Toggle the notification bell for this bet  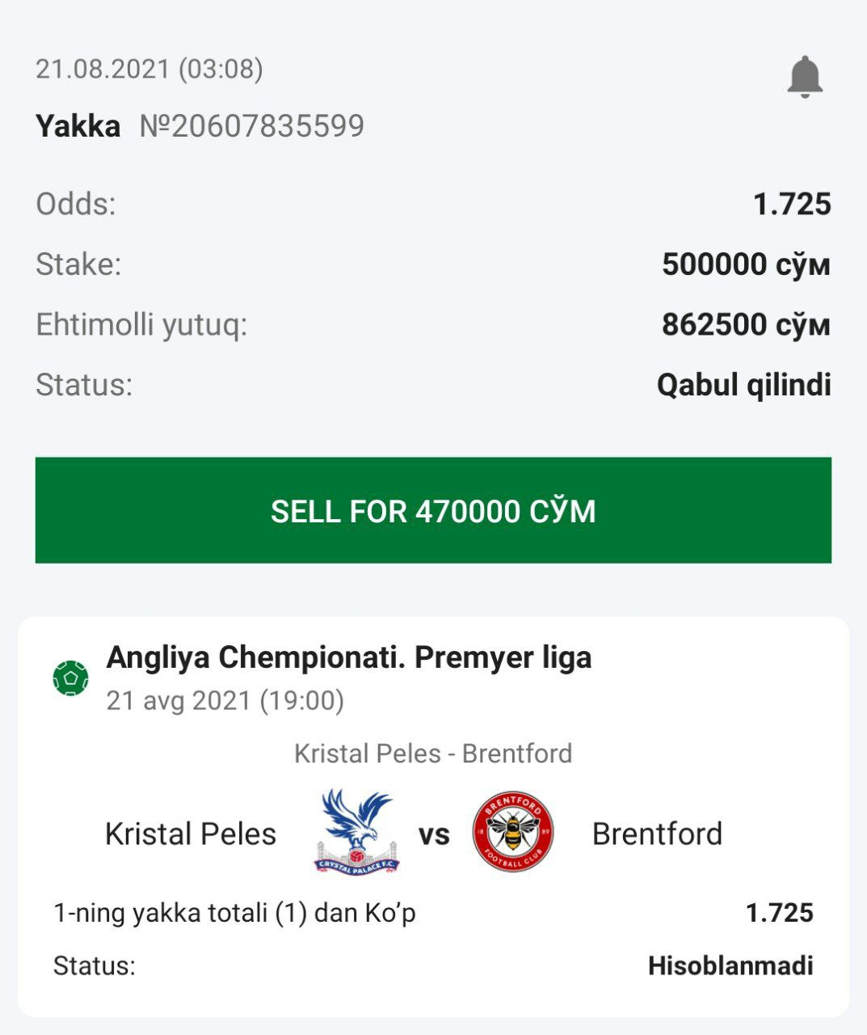(x=804, y=77)
